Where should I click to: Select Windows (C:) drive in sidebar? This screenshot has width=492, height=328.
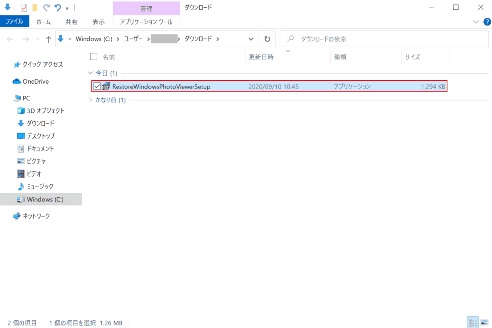[x=41, y=199]
